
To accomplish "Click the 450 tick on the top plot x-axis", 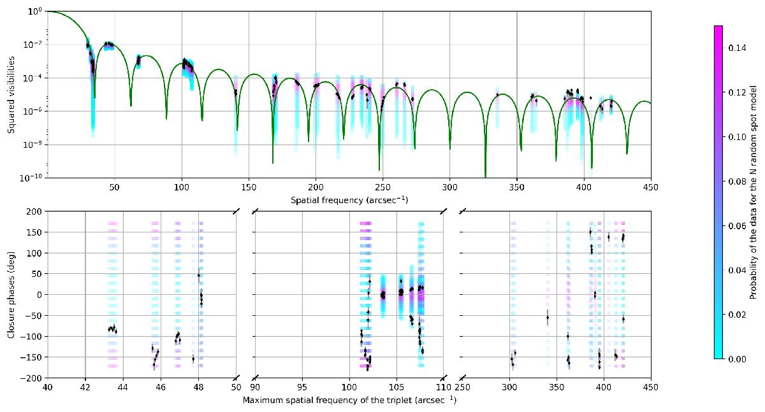I will click(x=651, y=187).
